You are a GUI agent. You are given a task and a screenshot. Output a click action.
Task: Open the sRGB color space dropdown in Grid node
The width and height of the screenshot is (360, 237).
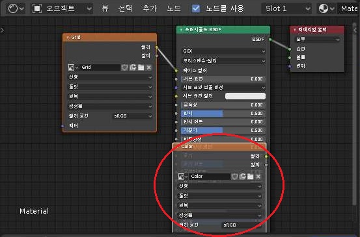pyautogui.click(x=132, y=116)
